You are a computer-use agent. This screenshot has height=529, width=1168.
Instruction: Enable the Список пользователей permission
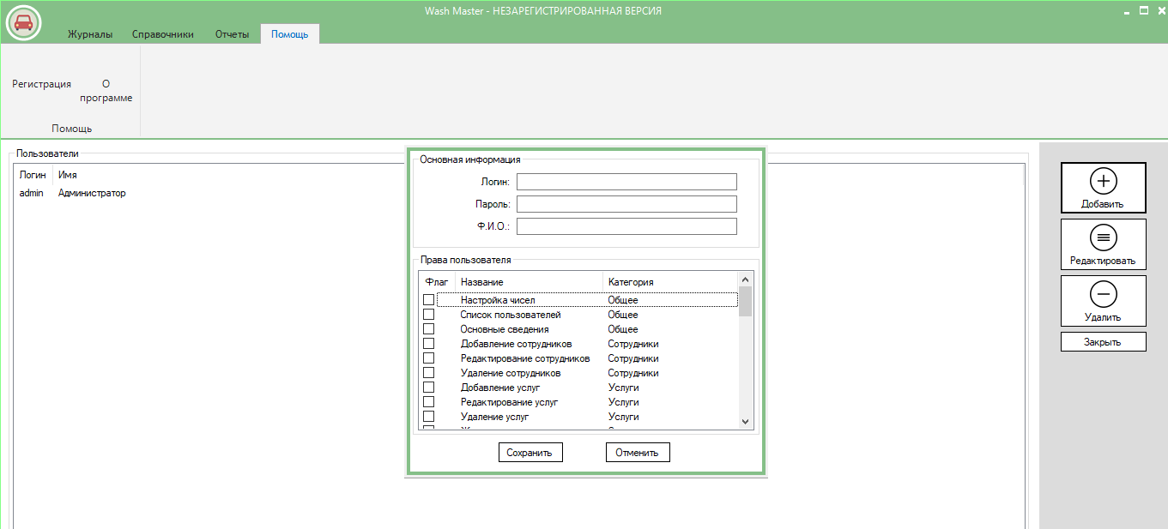coord(428,315)
